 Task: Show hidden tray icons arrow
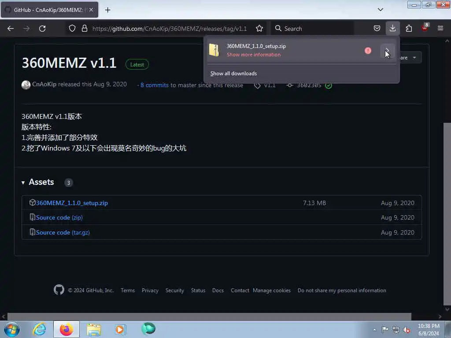coord(374,330)
